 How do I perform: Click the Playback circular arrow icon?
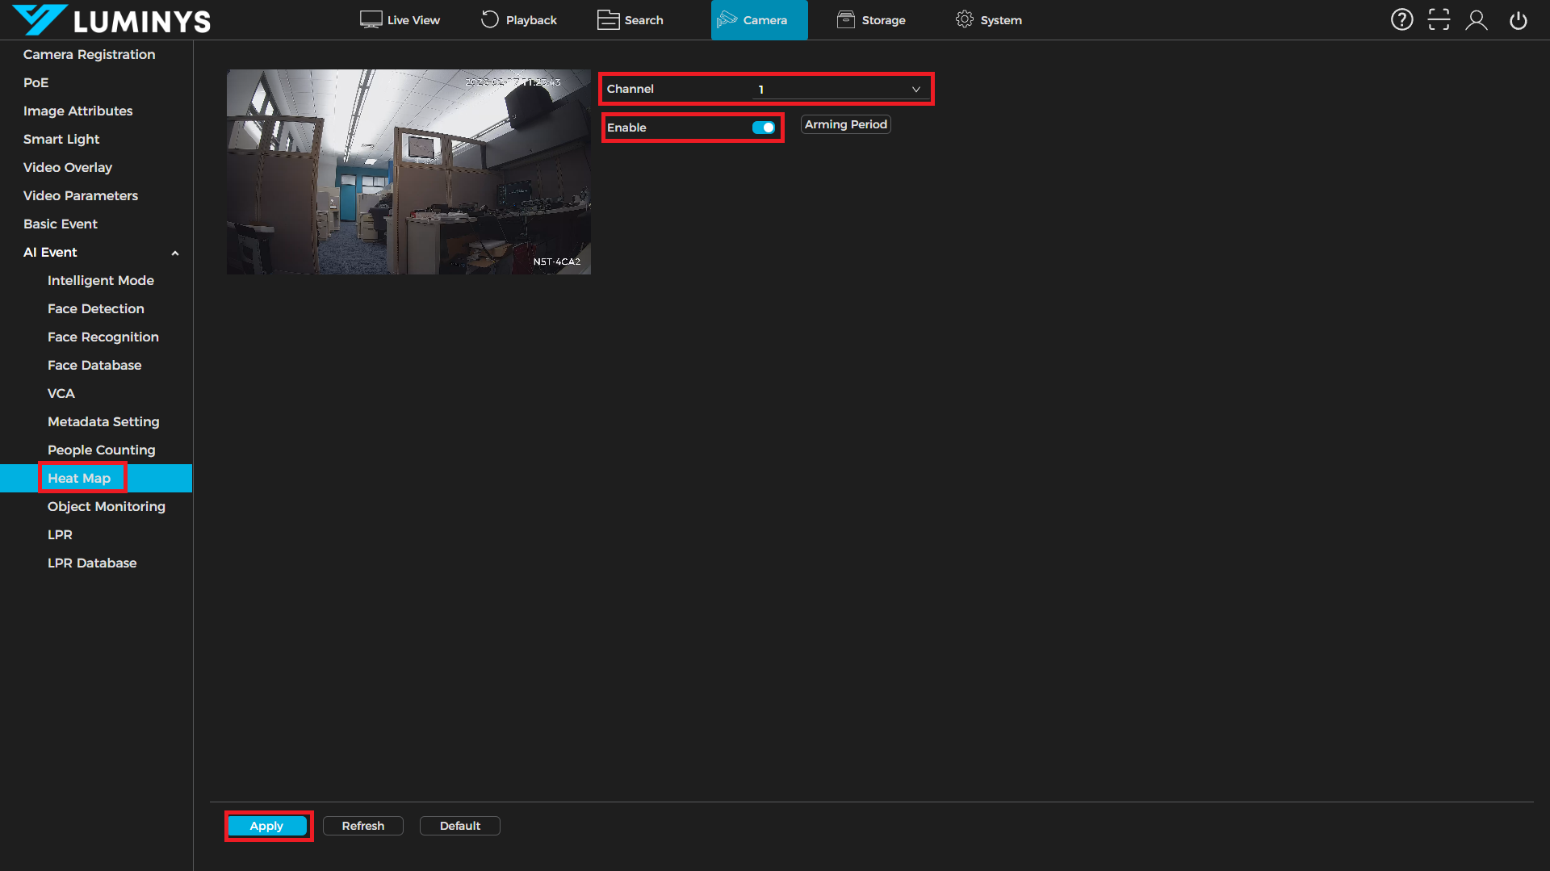489,19
